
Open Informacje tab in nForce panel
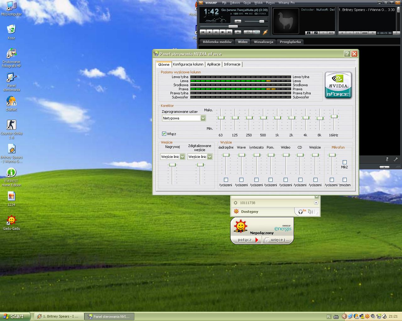[232, 64]
